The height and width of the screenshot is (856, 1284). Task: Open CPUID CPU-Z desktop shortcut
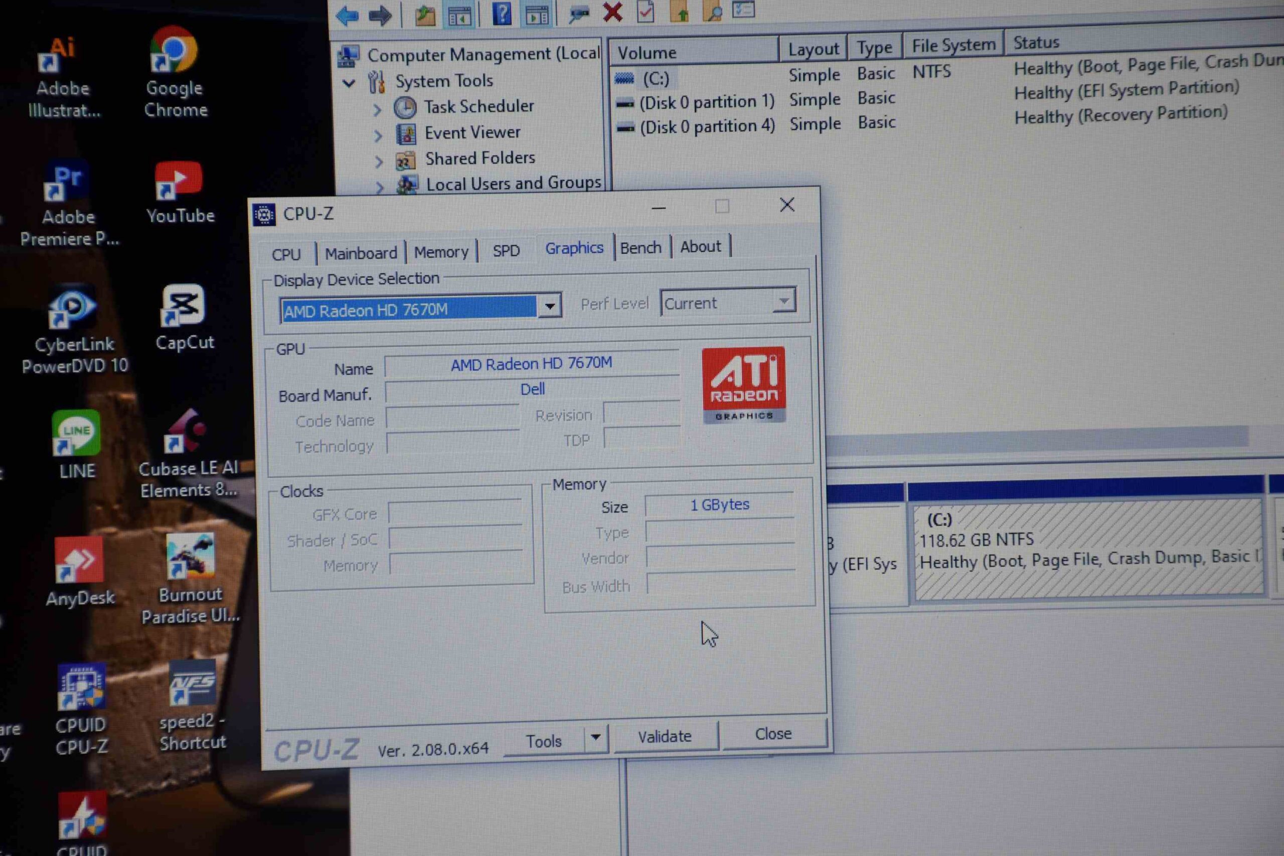click(81, 708)
